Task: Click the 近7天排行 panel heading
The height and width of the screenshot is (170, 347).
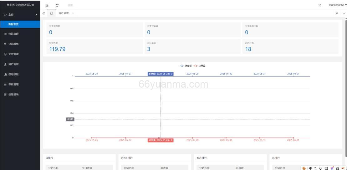Action: (127, 158)
